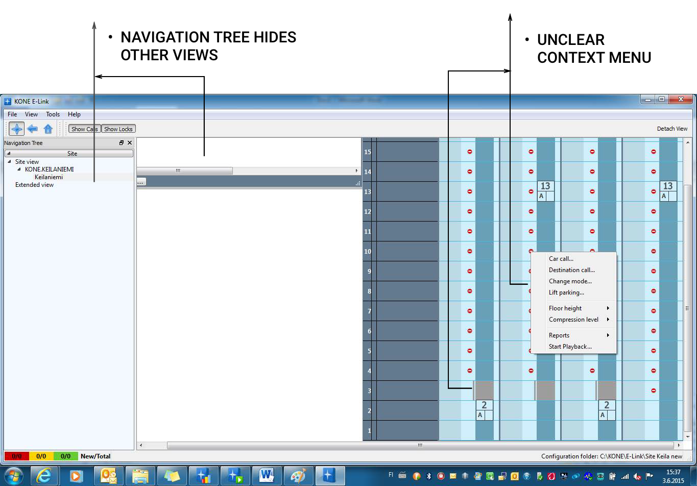Viewport: 697px width, 486px height.
Task: Click the blue compass navigation icon
Action: (x=16, y=129)
